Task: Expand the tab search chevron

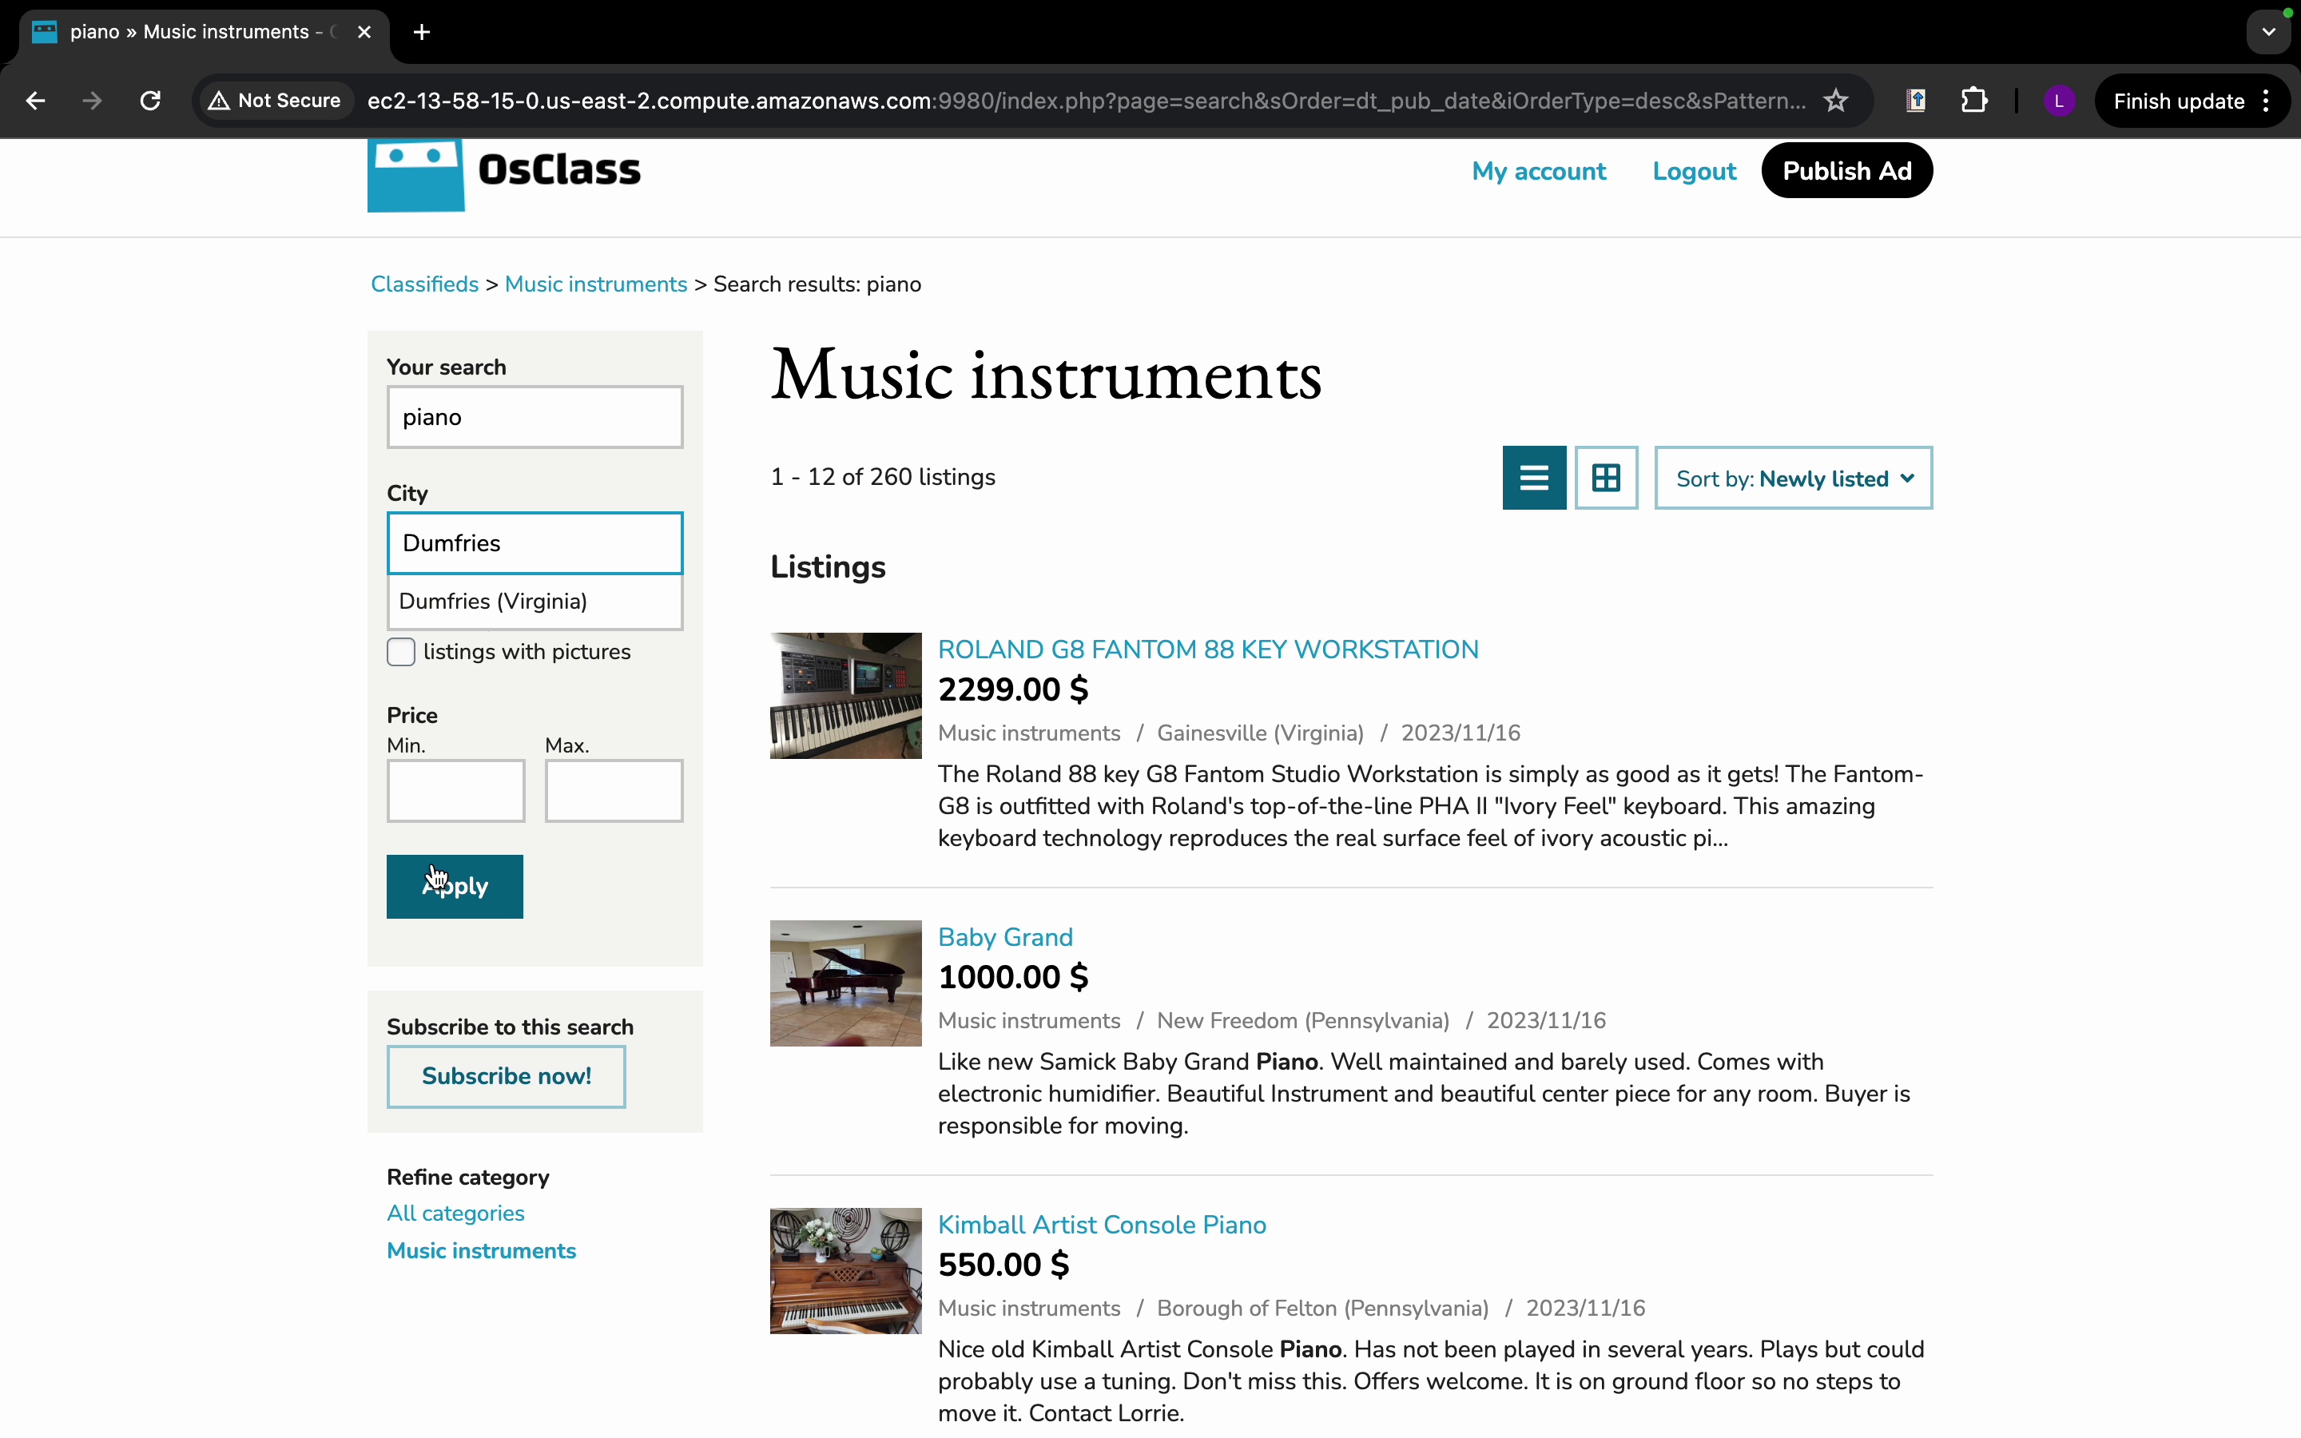Action: click(2269, 32)
